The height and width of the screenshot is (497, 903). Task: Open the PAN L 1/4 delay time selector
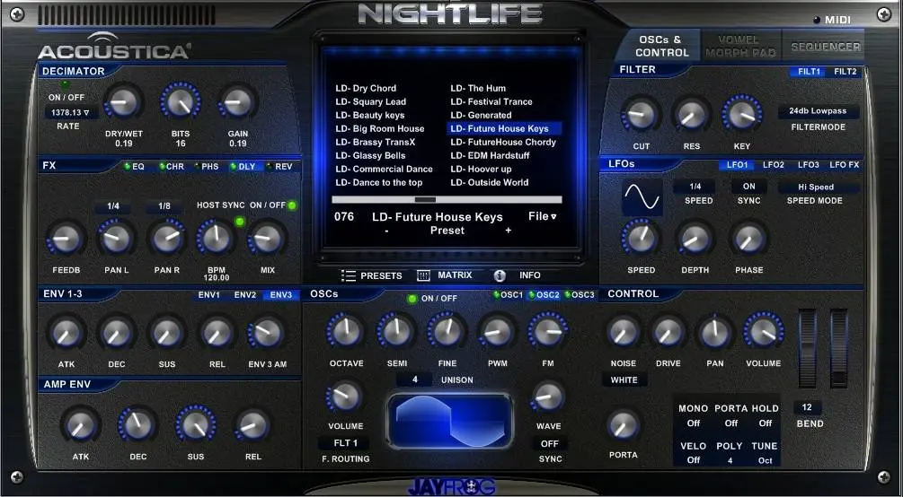tap(113, 206)
